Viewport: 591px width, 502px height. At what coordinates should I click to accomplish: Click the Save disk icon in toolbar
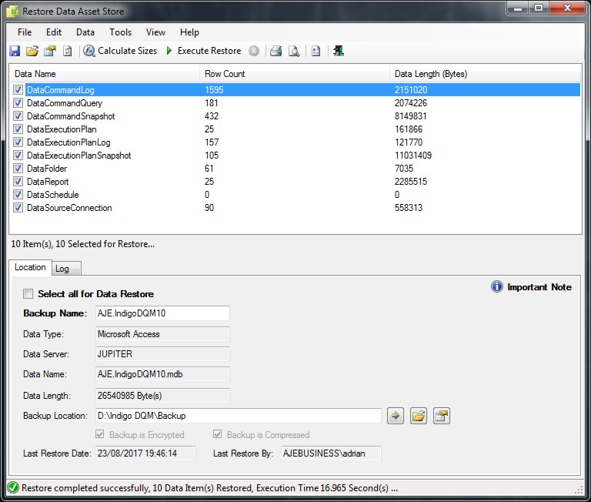[x=15, y=51]
